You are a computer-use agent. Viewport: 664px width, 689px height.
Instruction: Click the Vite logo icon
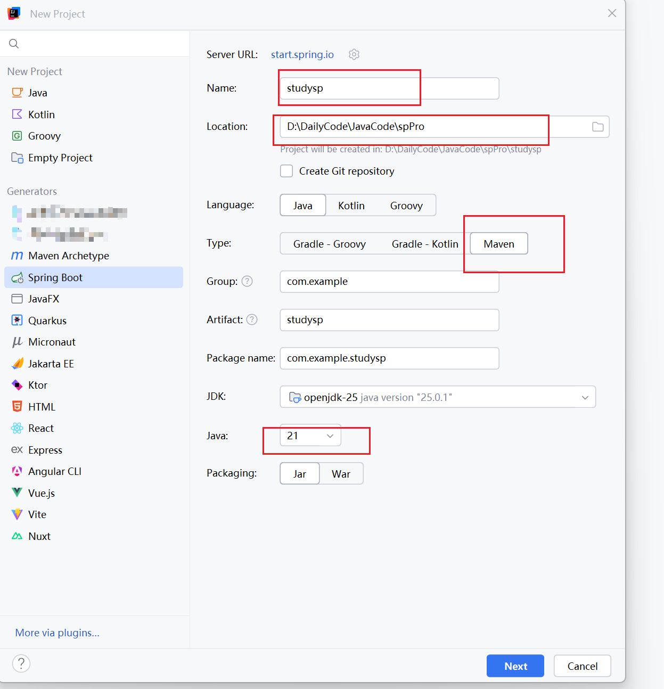click(18, 514)
